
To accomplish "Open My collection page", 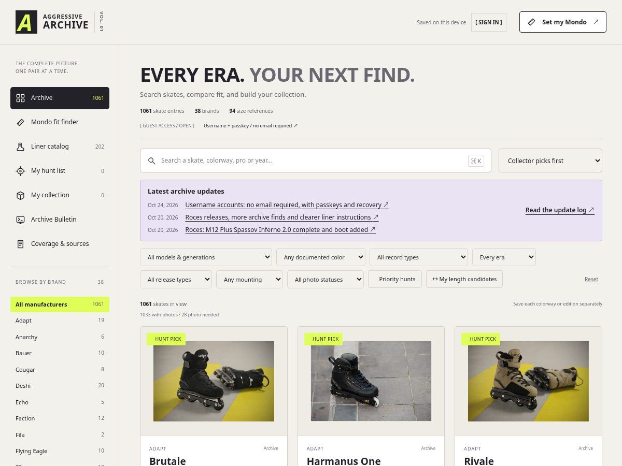I will tap(60, 195).
